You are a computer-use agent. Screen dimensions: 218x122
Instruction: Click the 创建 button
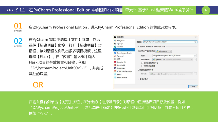pos(193,86)
